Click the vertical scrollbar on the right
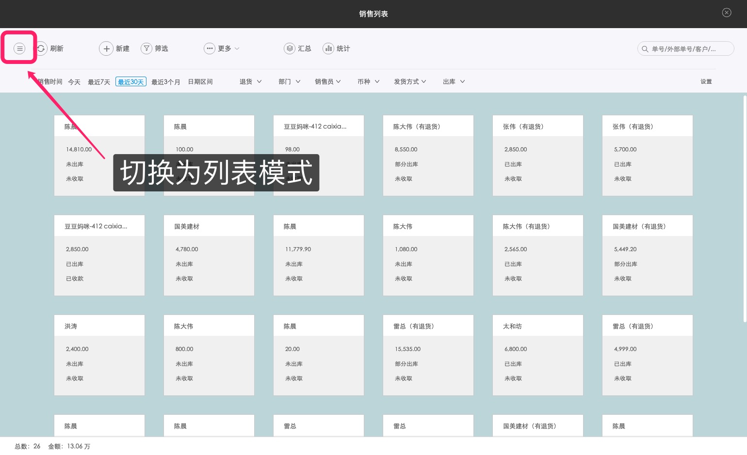The image size is (747, 455). (745, 209)
